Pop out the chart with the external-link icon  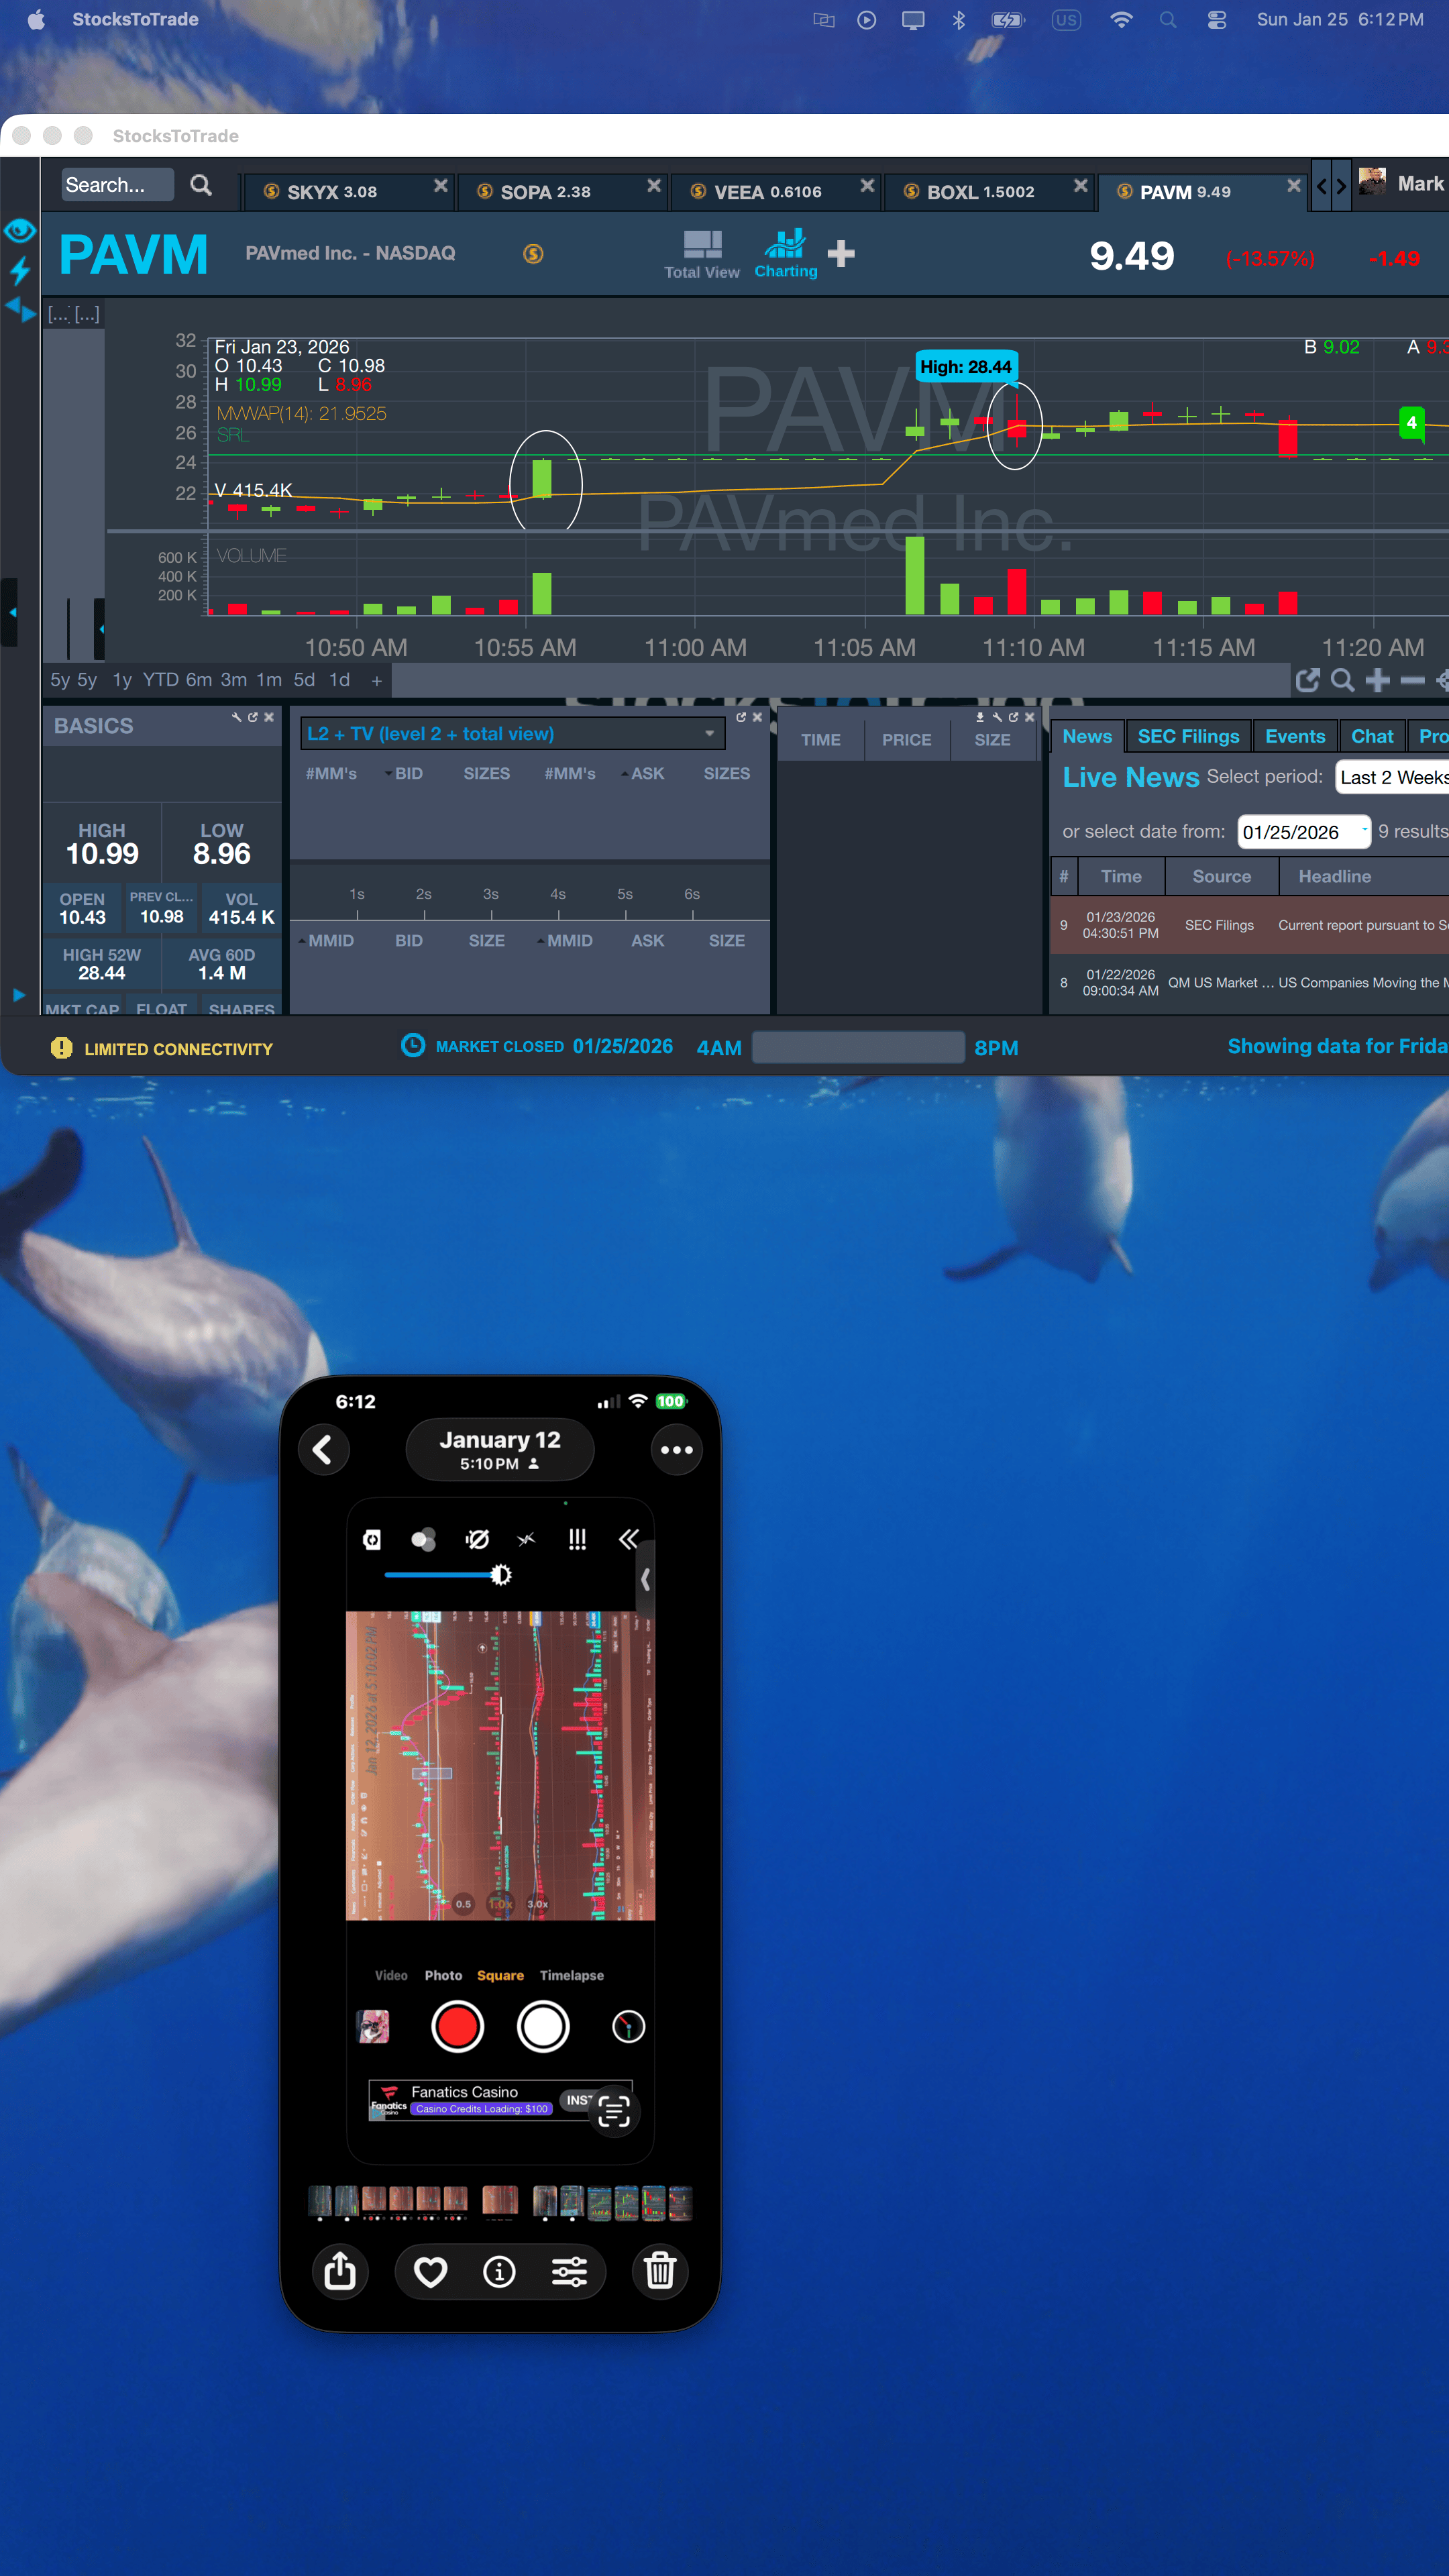click(1307, 681)
